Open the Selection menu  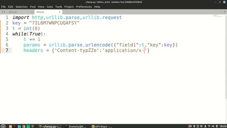[22, 7]
